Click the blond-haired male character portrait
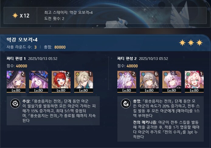This screenshot has height=148, width=211. (x=84, y=82)
